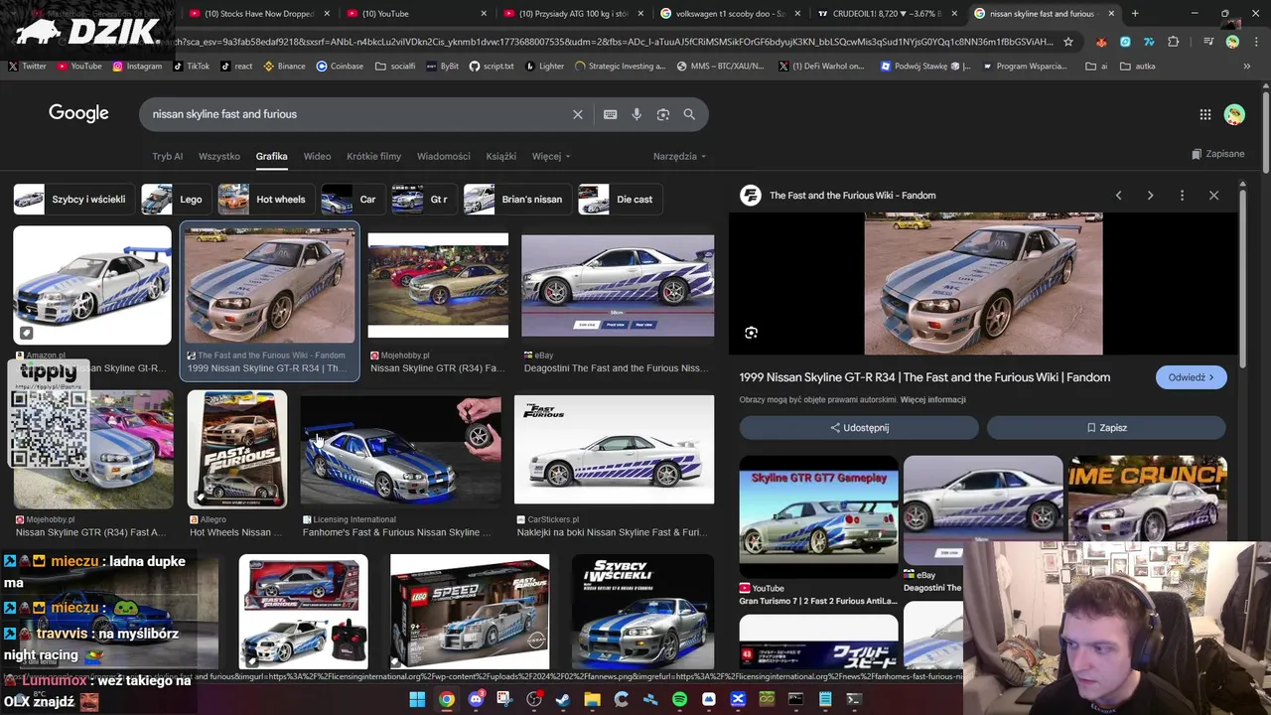1271x715 pixels.
Task: Open Mojehobby.pl night Skyline thumbnail
Action: tap(438, 286)
